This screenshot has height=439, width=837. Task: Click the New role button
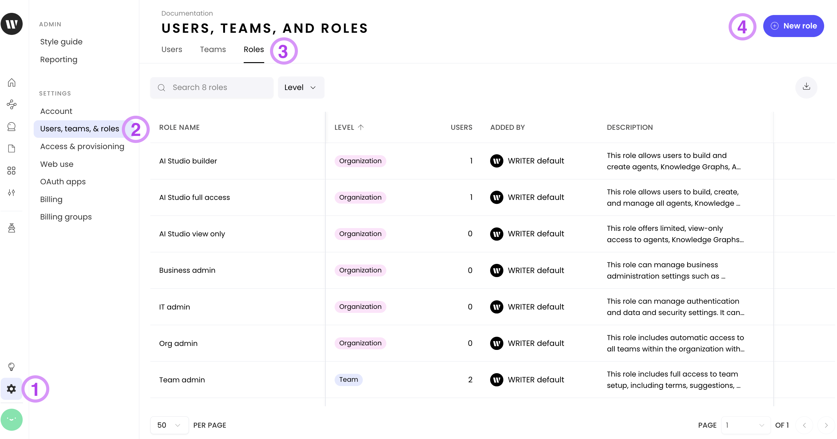[793, 26]
